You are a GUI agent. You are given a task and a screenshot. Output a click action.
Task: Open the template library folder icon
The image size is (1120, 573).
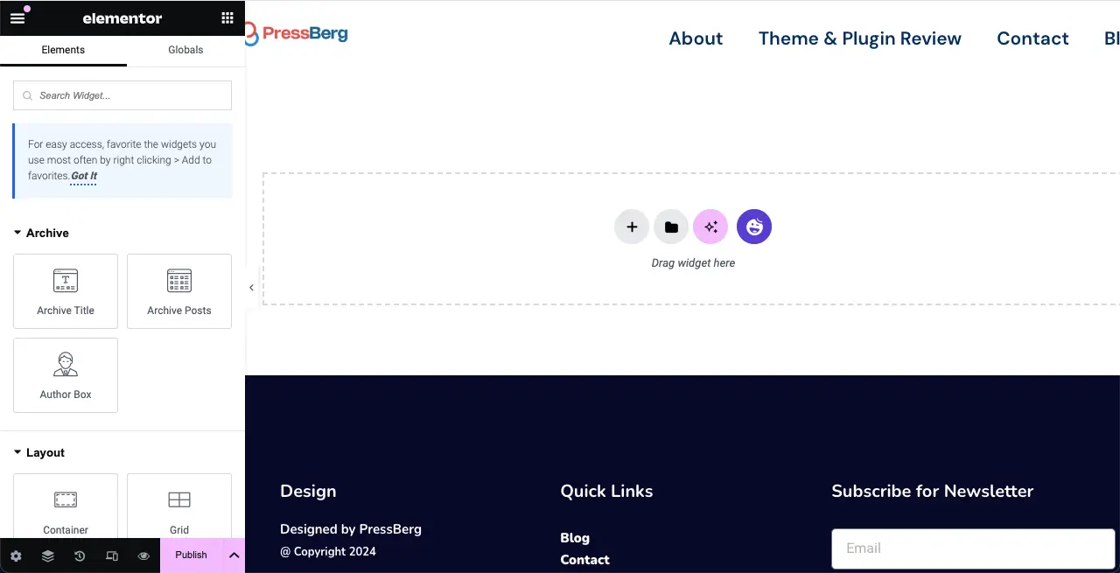671,227
